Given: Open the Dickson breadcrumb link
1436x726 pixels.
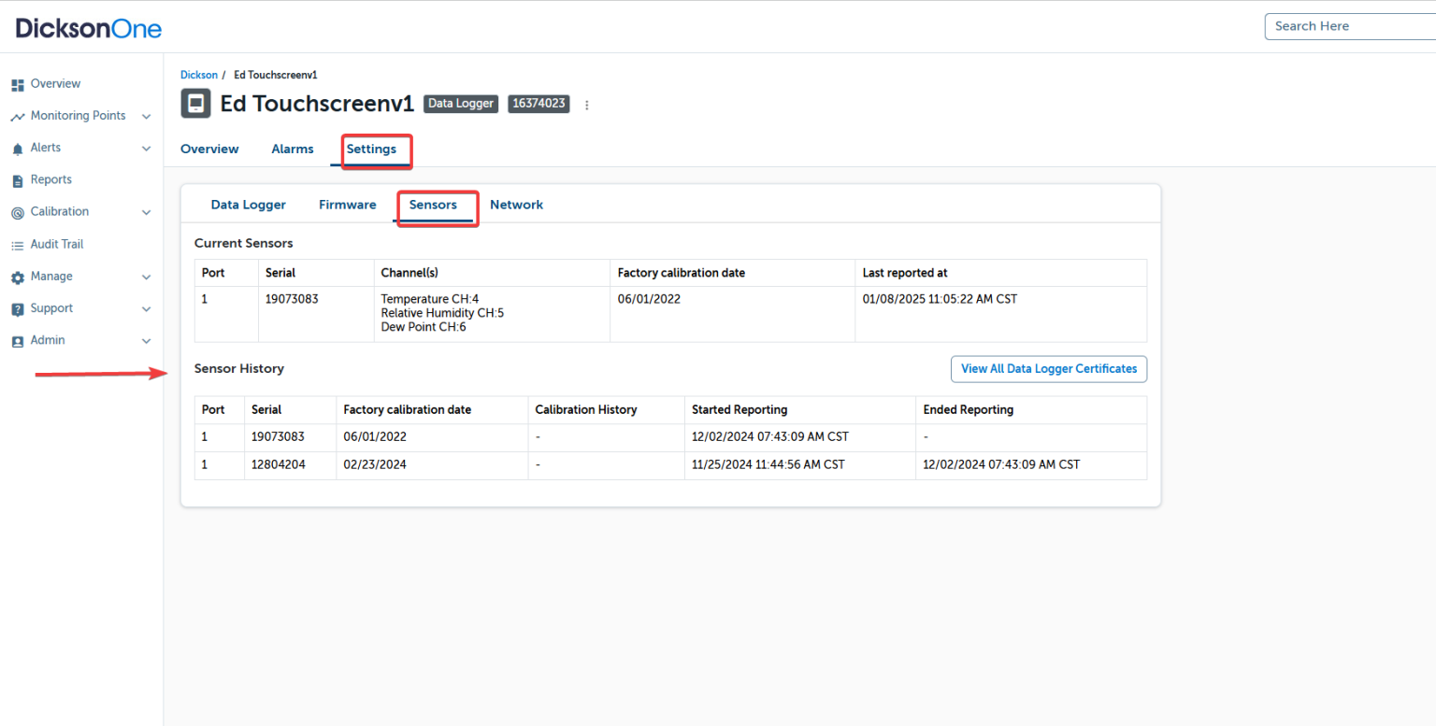Looking at the screenshot, I should 199,74.
